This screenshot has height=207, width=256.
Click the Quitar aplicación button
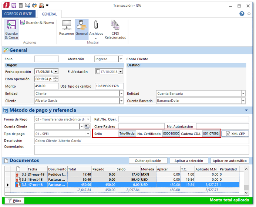coord(148,161)
